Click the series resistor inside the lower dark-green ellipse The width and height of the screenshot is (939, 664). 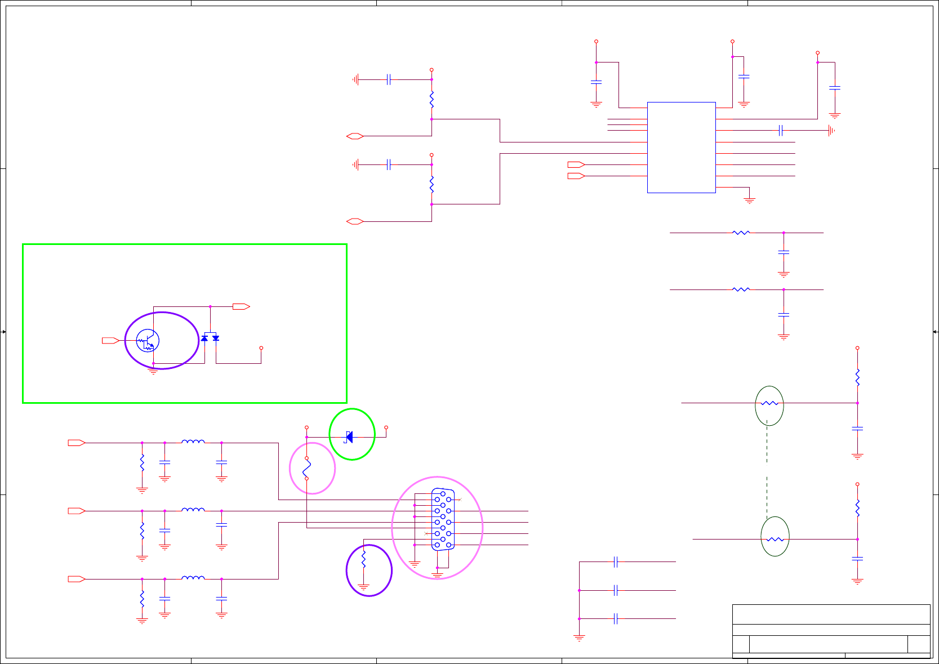point(775,540)
